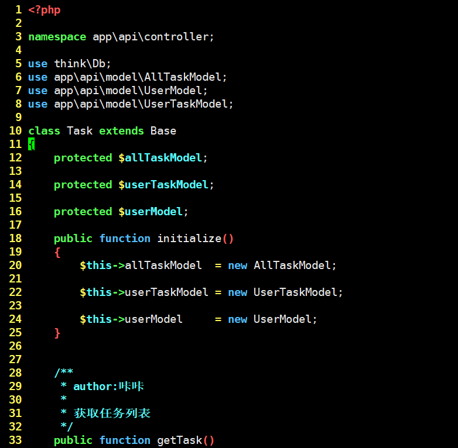
Task: Click red closing brace on line 25
Action: [x=57, y=333]
